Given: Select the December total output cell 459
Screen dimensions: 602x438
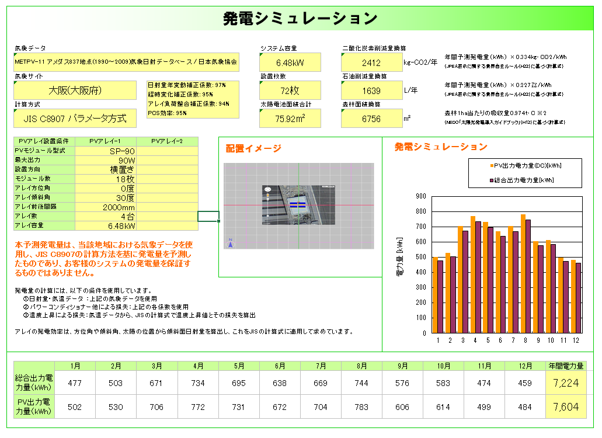Looking at the screenshot, I should [x=525, y=383].
